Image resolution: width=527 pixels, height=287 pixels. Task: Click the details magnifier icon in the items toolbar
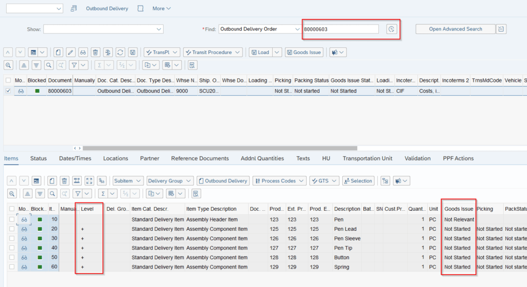click(x=12, y=194)
